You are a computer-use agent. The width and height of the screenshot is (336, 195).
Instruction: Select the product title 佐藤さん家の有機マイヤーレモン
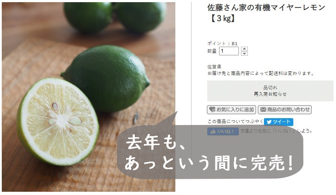[x=266, y=8]
